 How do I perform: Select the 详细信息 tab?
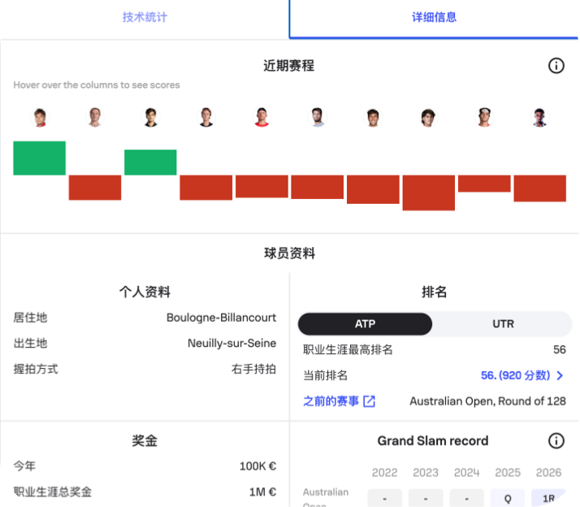[435, 17]
